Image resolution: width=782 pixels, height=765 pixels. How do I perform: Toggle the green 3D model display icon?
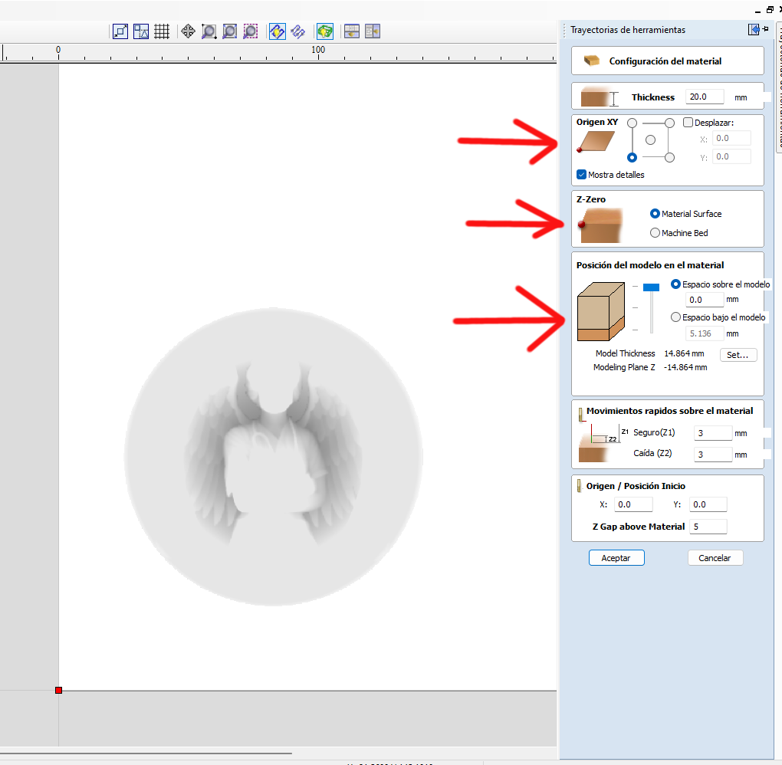(324, 31)
